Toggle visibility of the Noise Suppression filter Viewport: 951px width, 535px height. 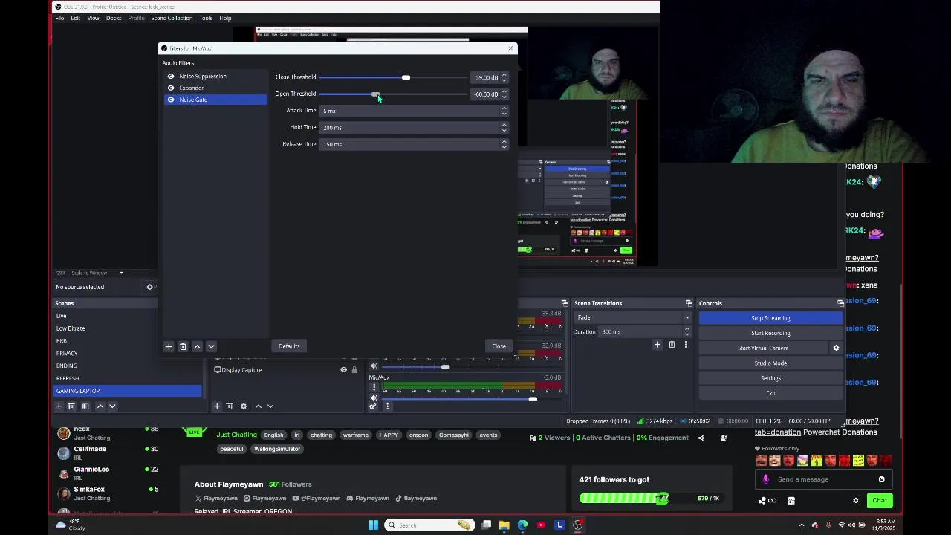pyautogui.click(x=171, y=76)
